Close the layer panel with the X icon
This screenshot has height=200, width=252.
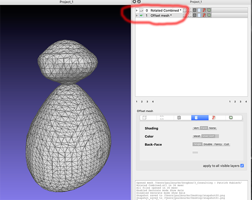134,2
